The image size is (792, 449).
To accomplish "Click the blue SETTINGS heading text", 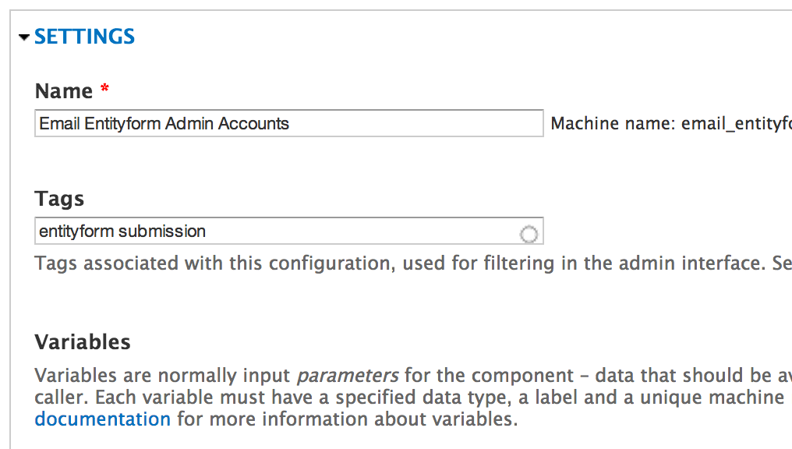I will [84, 36].
